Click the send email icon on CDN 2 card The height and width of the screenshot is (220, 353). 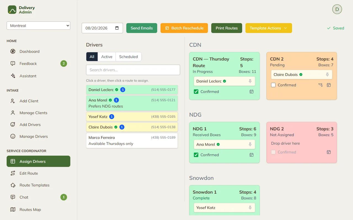pos(320,85)
